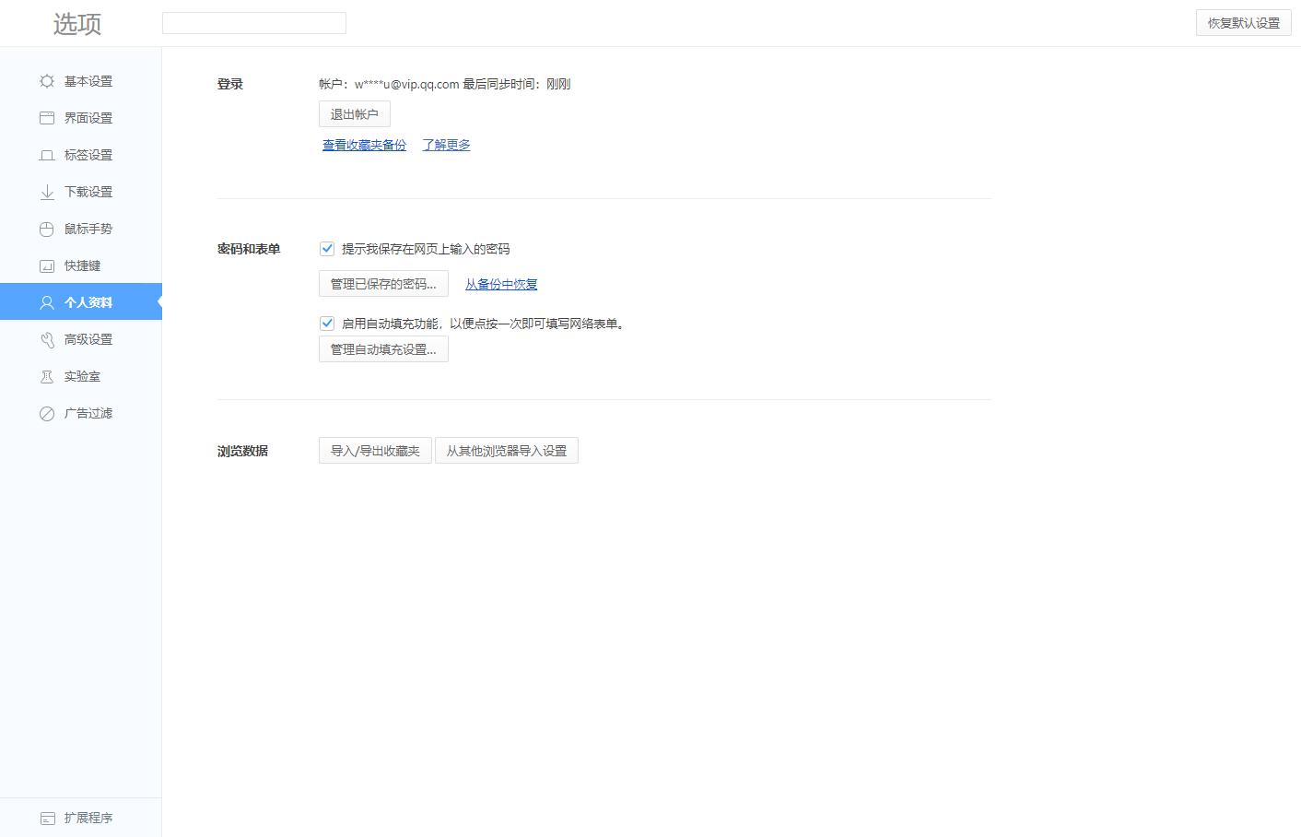The image size is (1301, 837).
Task: Click 管理已保存的密码 button
Action: (383, 284)
